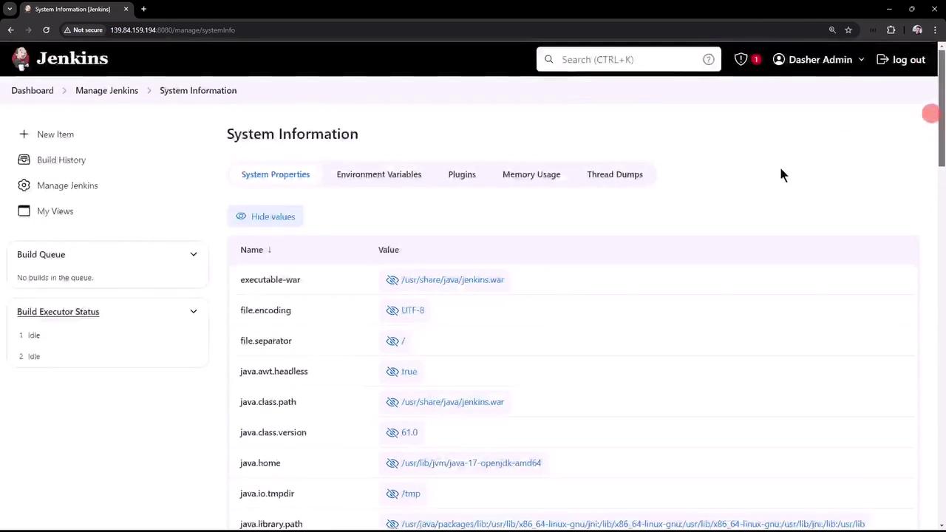
Task: Open My Views in the sidebar
Action: [55, 211]
